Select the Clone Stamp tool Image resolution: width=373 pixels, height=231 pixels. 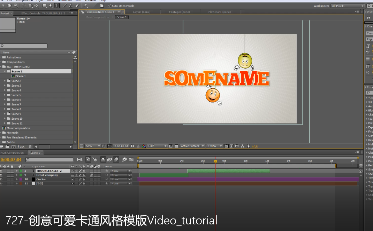(x=71, y=6)
